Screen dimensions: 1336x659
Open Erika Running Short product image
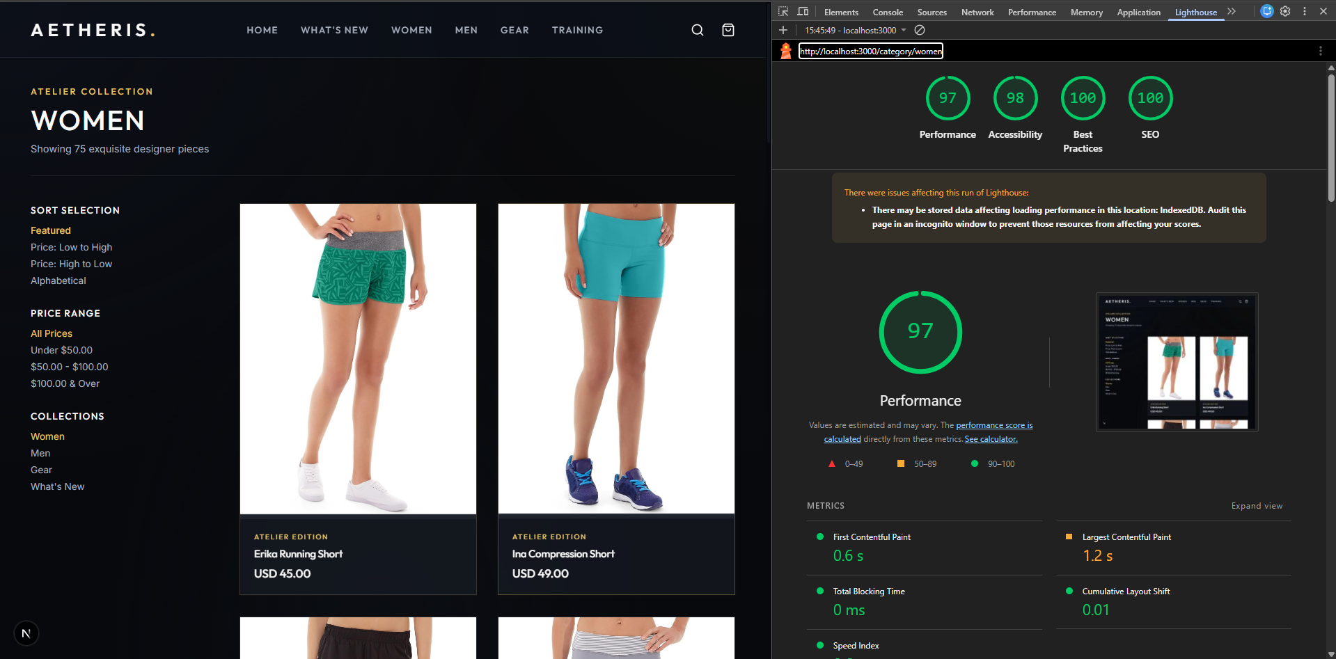[358, 359]
